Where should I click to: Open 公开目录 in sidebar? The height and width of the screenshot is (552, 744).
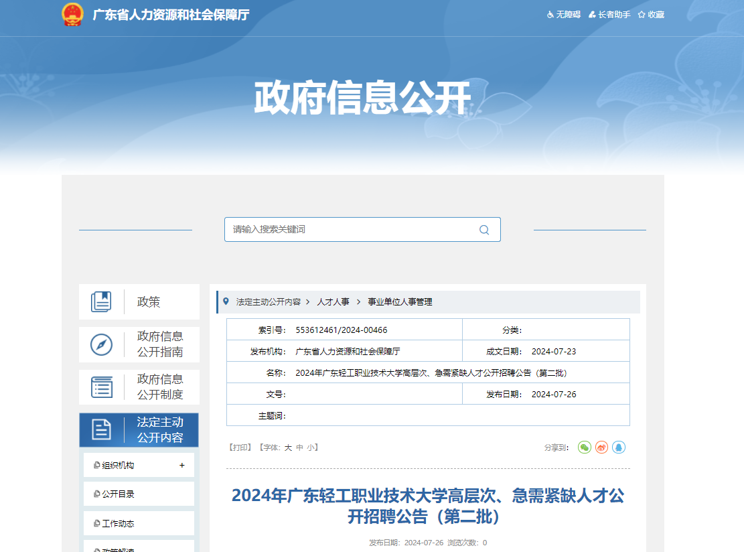pyautogui.click(x=118, y=494)
